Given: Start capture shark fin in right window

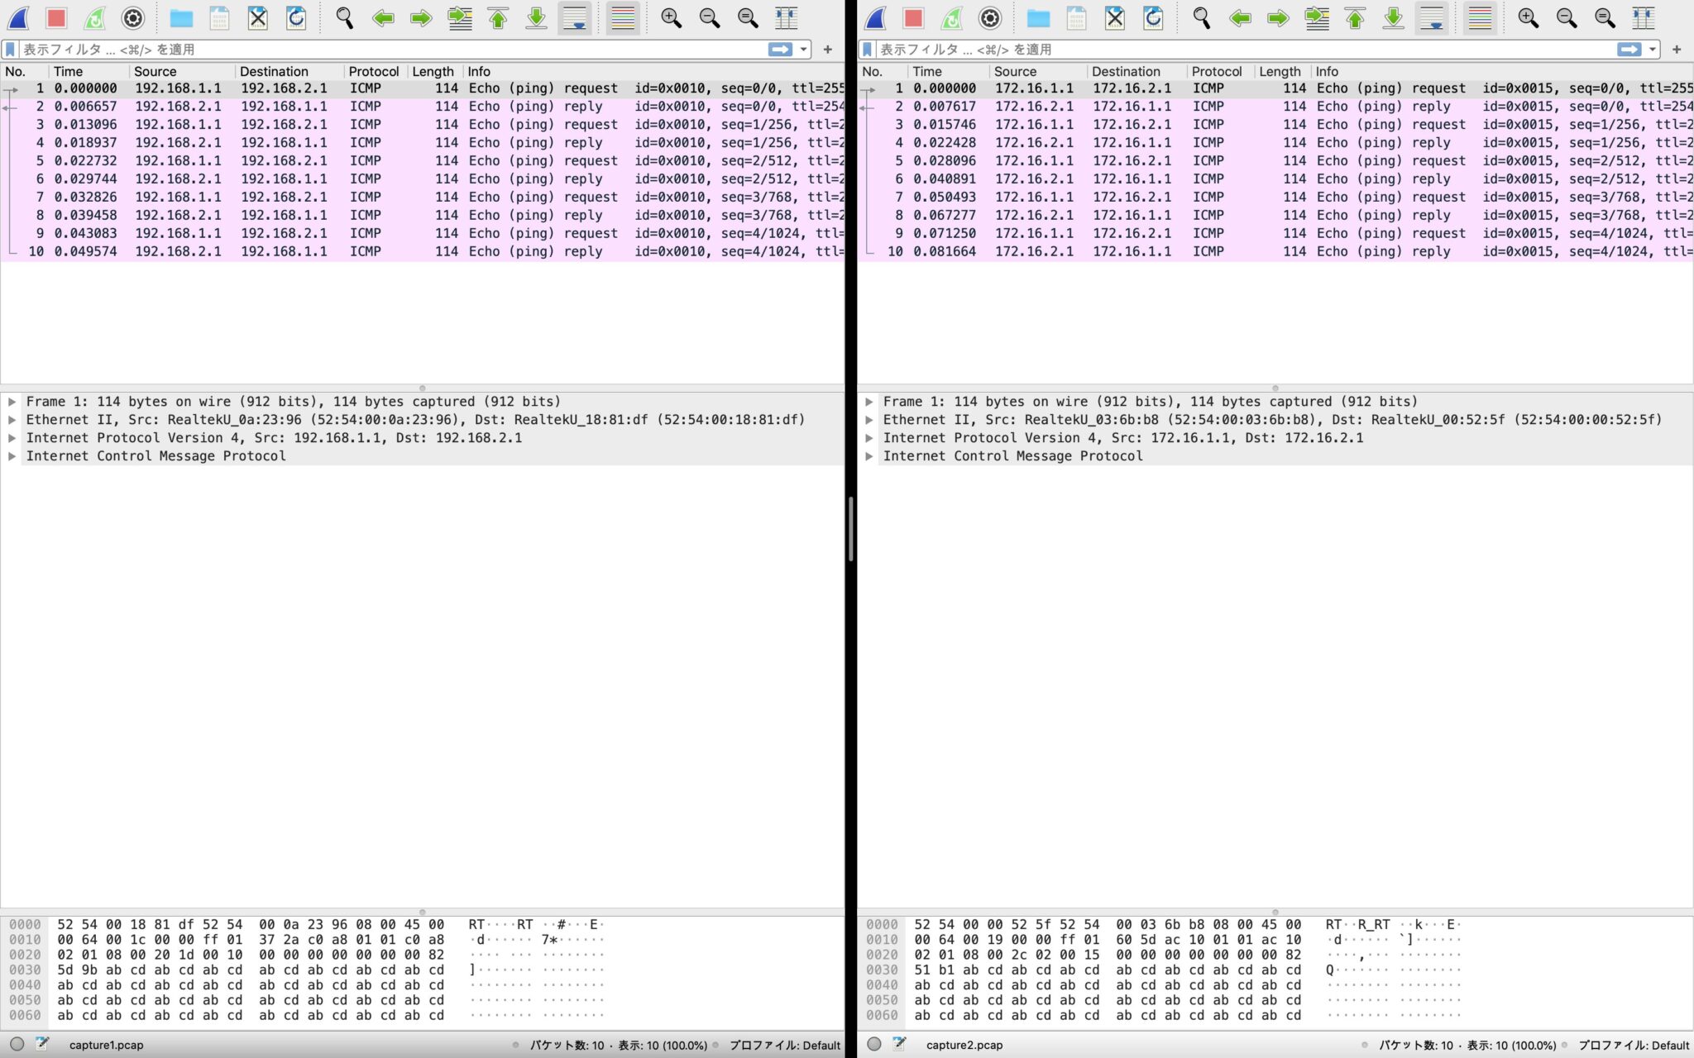Looking at the screenshot, I should tap(875, 17).
